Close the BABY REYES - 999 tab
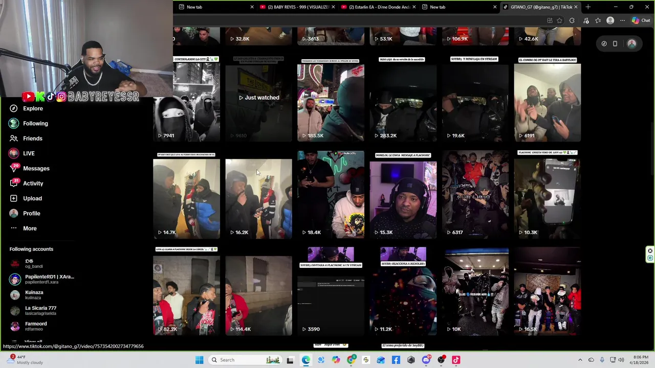655x368 pixels. click(333, 7)
